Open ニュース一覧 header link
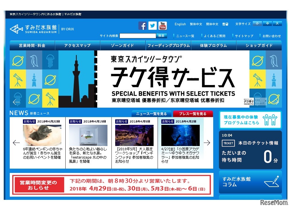The width and height of the screenshot is (292, 209). (x=185, y=36)
